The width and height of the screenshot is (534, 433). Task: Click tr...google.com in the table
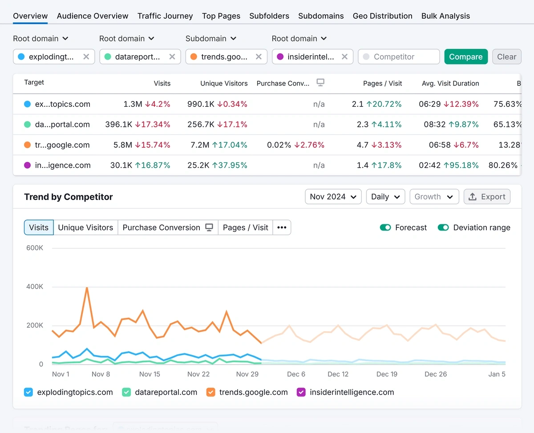(62, 145)
